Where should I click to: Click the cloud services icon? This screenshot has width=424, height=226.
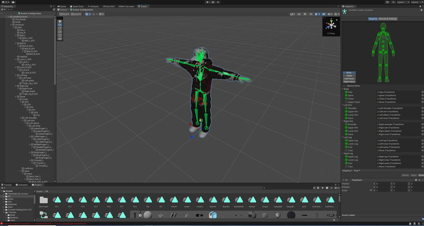[387, 2]
